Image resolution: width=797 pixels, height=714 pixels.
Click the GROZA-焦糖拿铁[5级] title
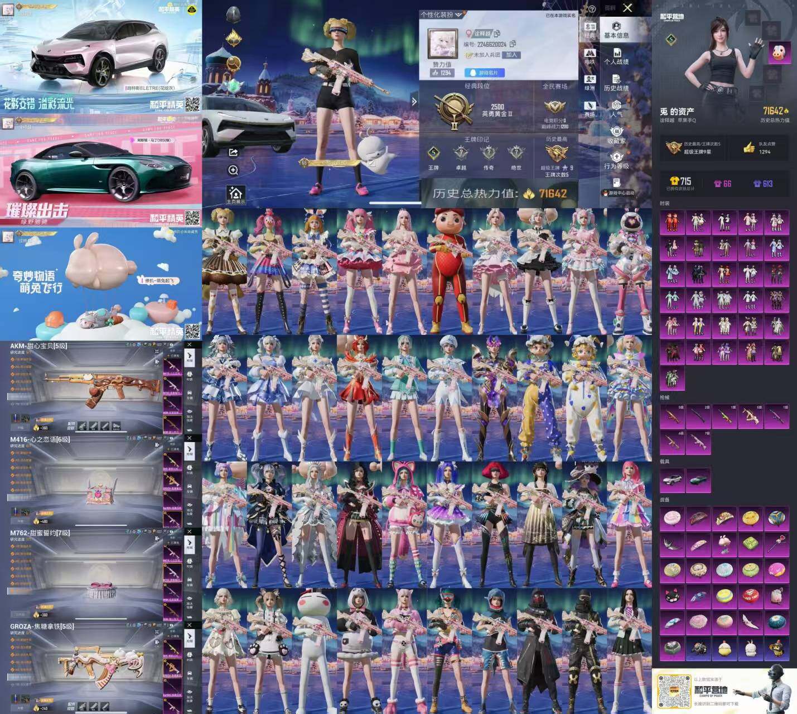tap(42, 627)
